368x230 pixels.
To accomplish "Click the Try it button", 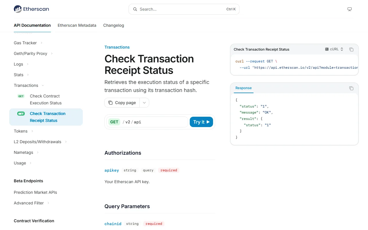I will 201,122.
